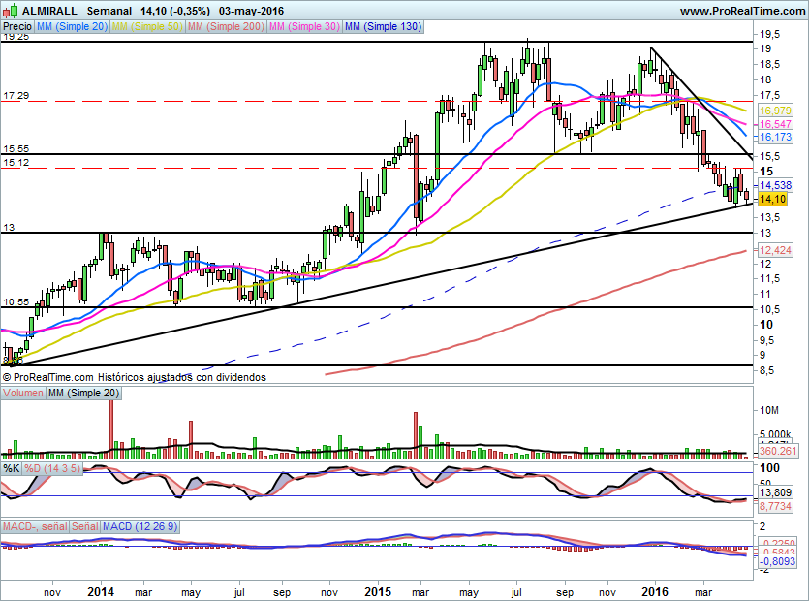Screen dimensions: 809x601
Task: Click the 16,979 moving average value tag
Action: [775, 111]
